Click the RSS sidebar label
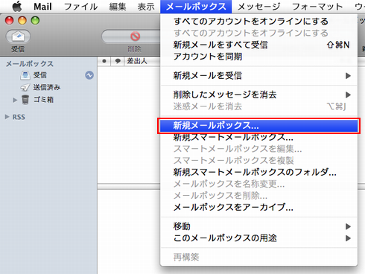The width and height of the screenshot is (365, 274). pos(19,117)
